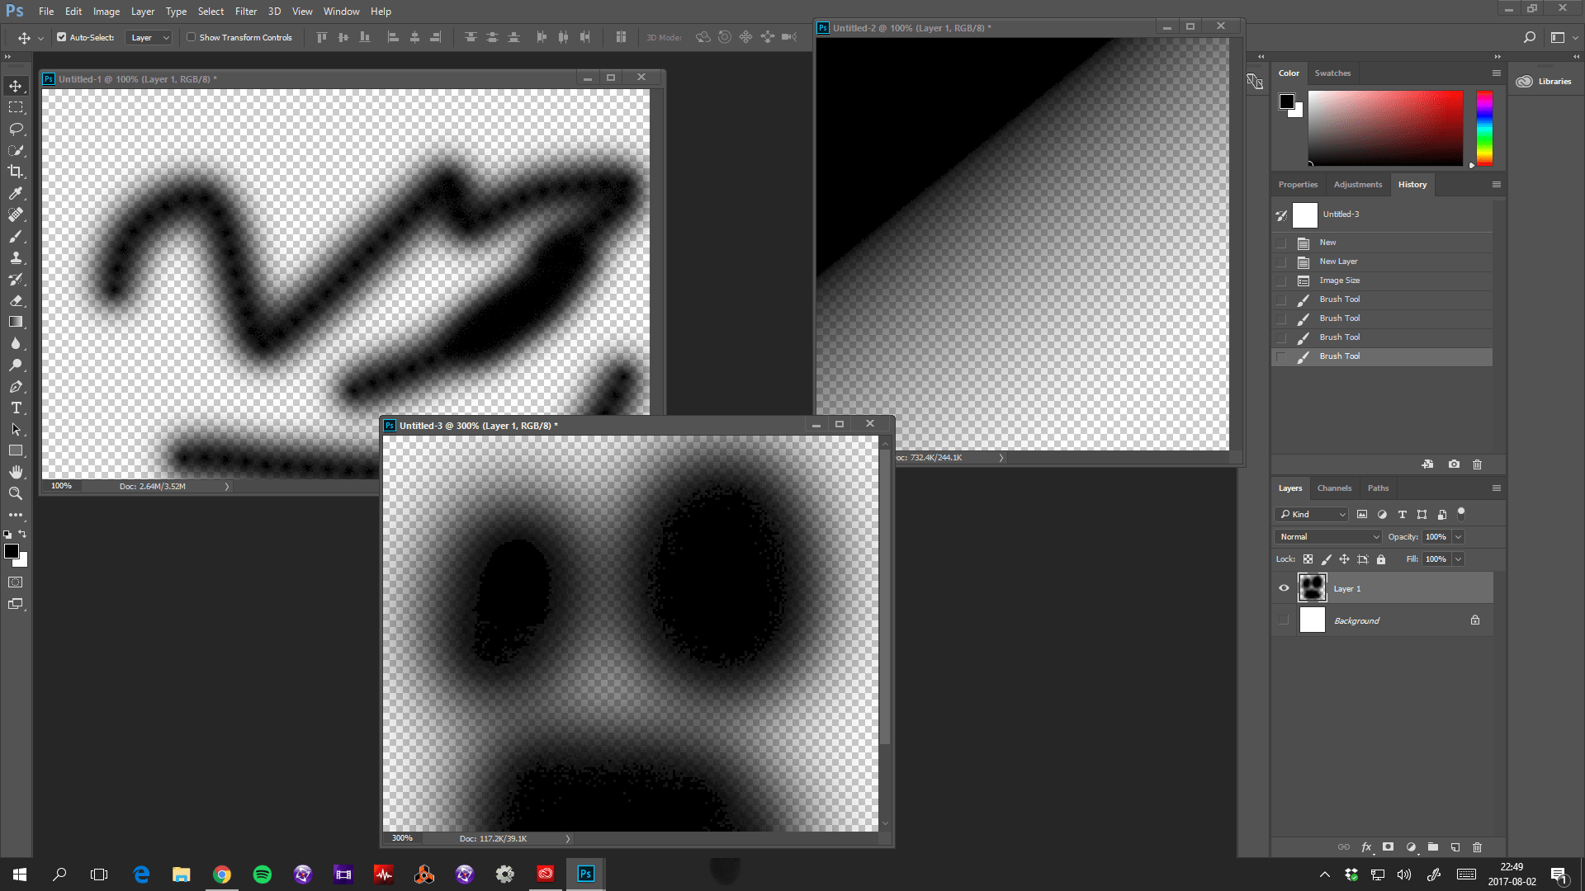Toggle Show Transform Controls
1585x891 pixels.
coord(191,37)
